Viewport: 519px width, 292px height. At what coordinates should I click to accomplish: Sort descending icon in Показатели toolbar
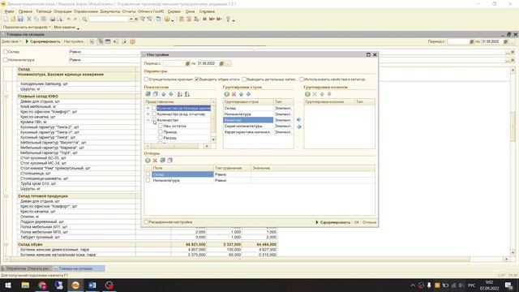tap(187, 94)
